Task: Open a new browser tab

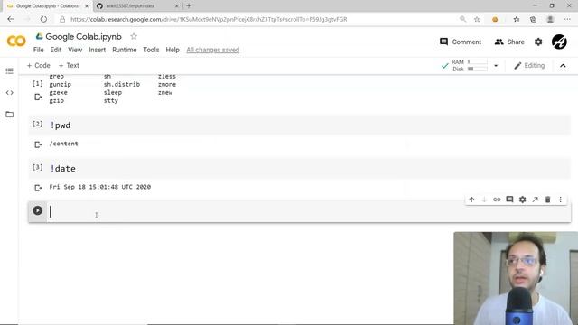Action: (189, 6)
